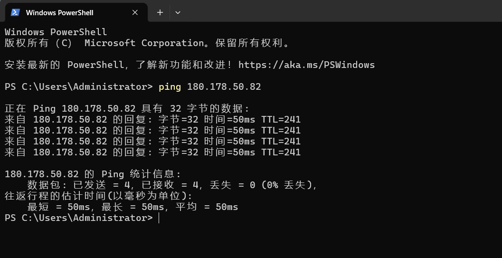Click the 已发送 = 4 packet statistics line

tap(172, 185)
